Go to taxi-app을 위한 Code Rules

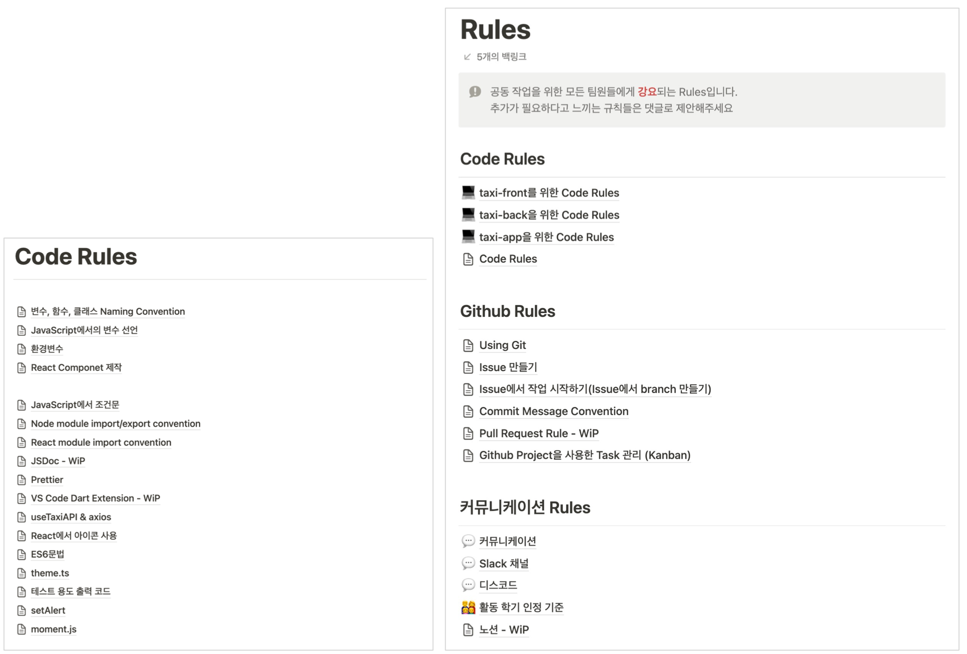tap(546, 237)
